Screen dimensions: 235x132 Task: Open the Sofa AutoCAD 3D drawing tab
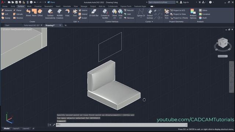tap(32, 25)
